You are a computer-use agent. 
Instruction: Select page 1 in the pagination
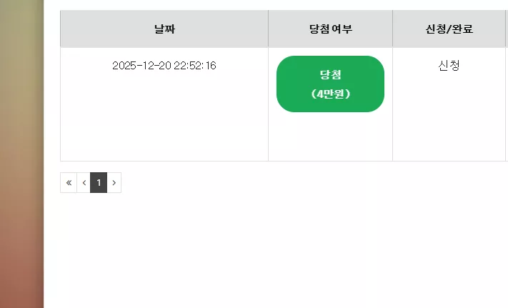(99, 183)
